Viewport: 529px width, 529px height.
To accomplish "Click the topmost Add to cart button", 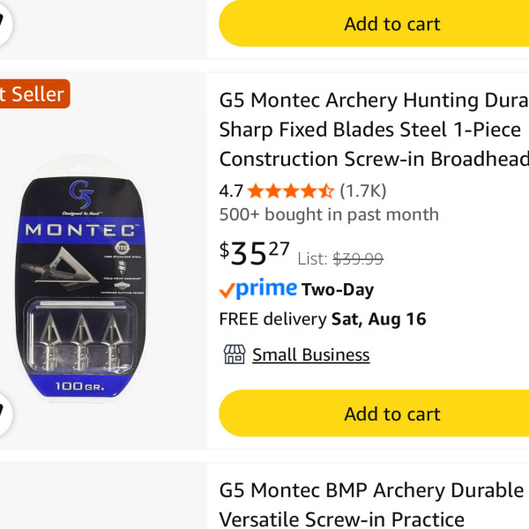I will pos(374,24).
